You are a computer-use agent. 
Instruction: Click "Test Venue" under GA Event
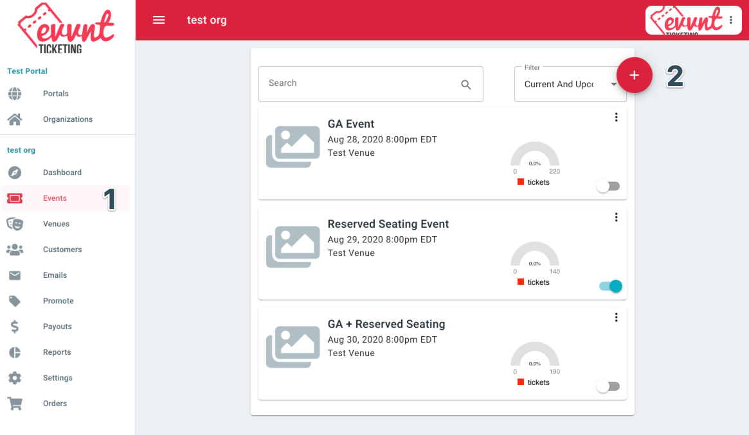pos(351,153)
